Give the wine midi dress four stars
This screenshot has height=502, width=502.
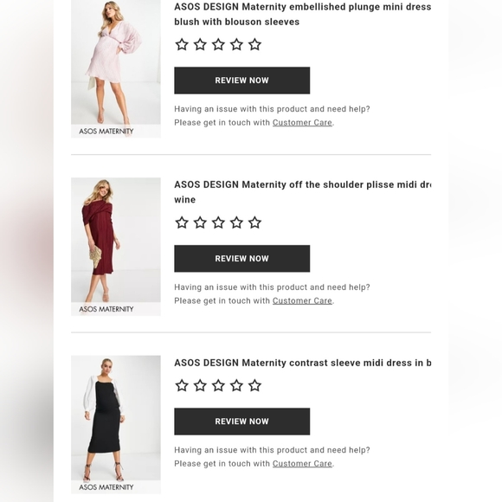pyautogui.click(x=236, y=222)
